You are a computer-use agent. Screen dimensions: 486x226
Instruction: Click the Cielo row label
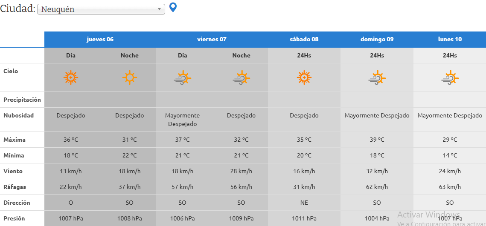coord(11,71)
